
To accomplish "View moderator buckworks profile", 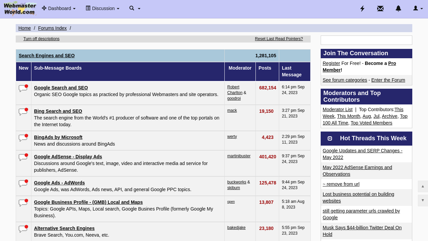I will pos(237,182).
